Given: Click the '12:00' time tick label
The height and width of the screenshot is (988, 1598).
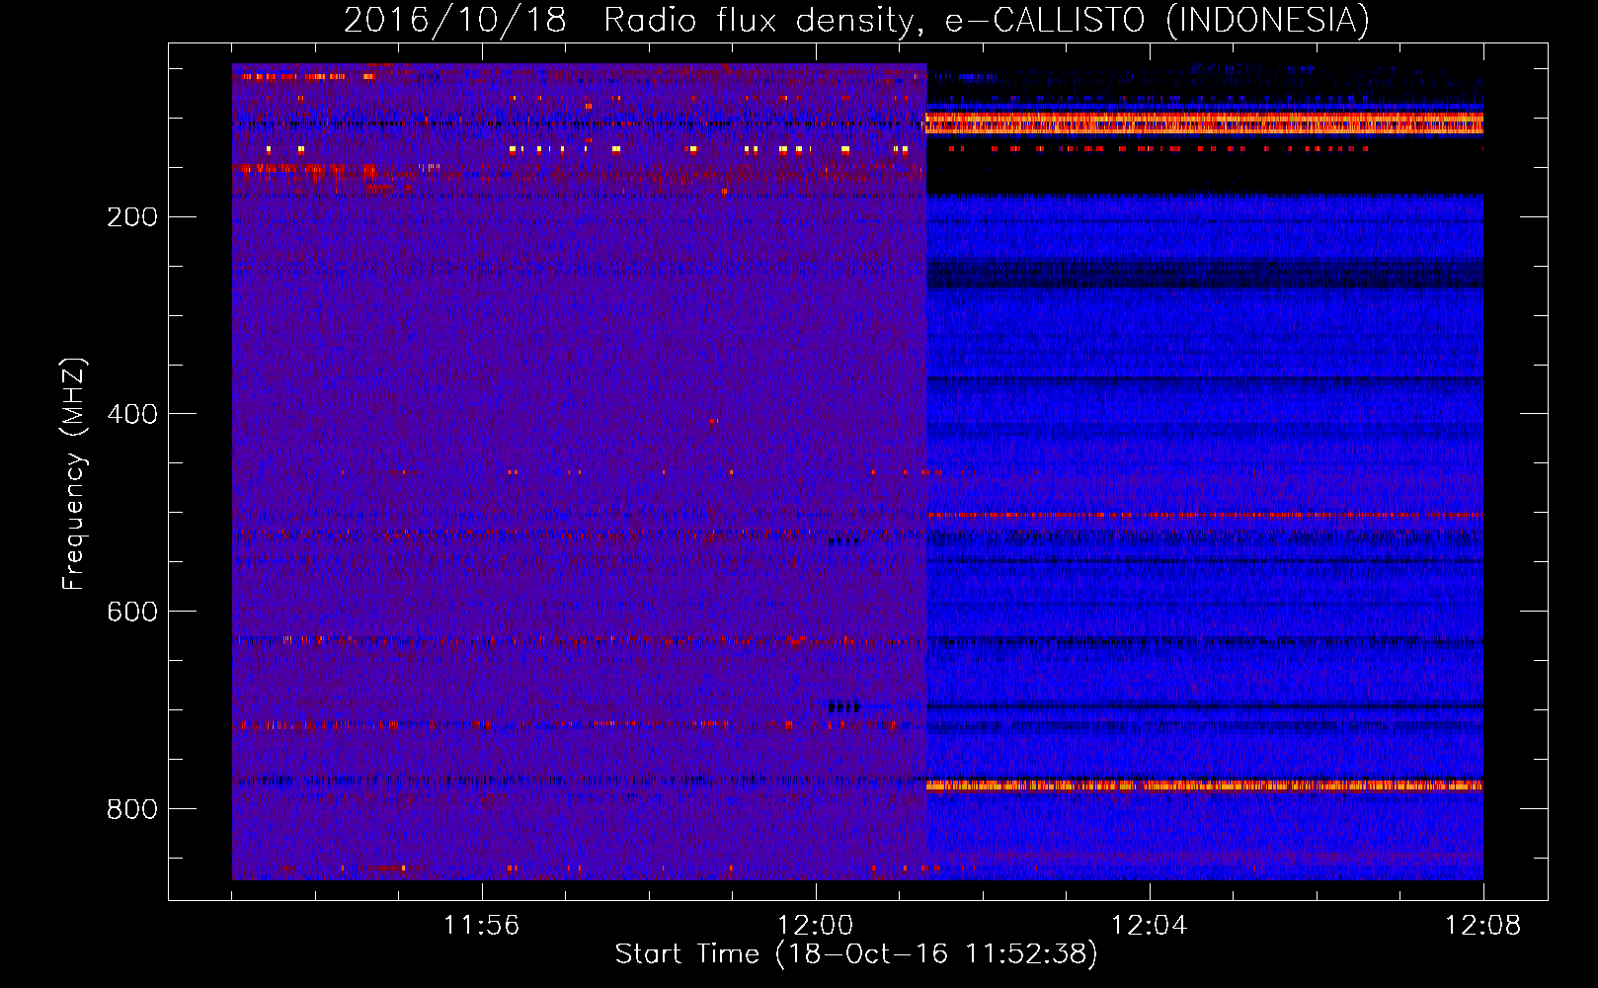Looking at the screenshot, I should (815, 926).
